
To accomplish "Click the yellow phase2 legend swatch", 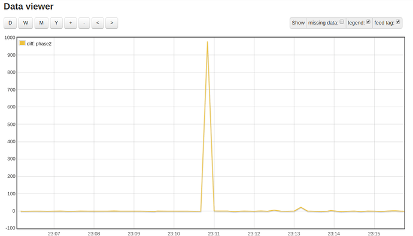I will tap(22, 43).
